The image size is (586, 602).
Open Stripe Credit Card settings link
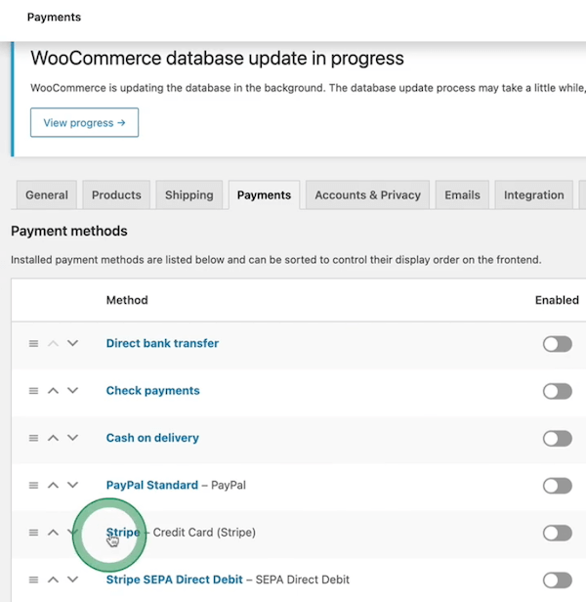(x=123, y=533)
